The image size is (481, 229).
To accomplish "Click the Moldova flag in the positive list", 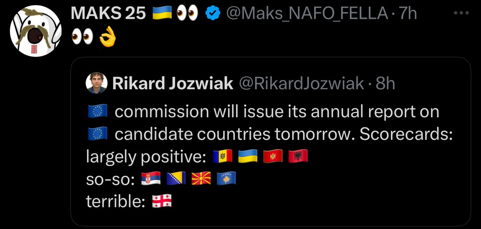I will 223,157.
